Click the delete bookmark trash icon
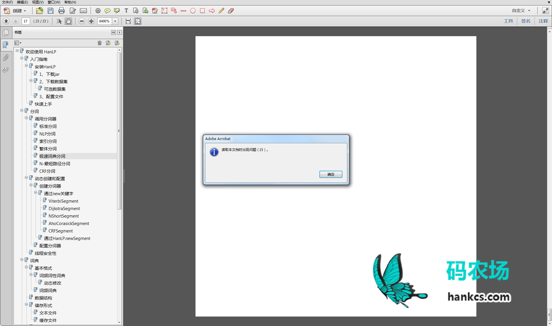552x326 pixels. tap(99, 43)
